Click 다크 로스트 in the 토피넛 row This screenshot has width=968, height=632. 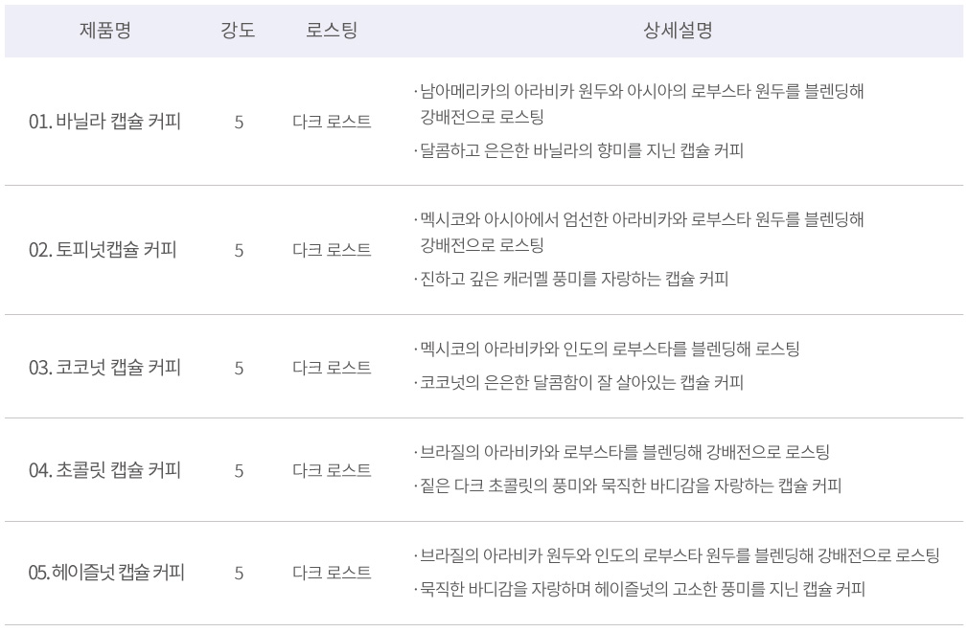[332, 250]
